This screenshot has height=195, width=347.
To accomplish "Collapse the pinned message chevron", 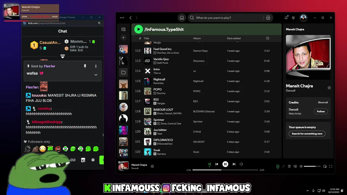I will click(96, 75).
